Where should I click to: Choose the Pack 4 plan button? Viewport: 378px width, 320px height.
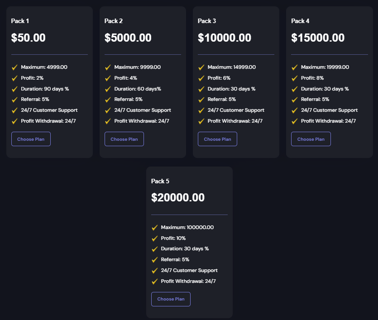[x=311, y=139]
